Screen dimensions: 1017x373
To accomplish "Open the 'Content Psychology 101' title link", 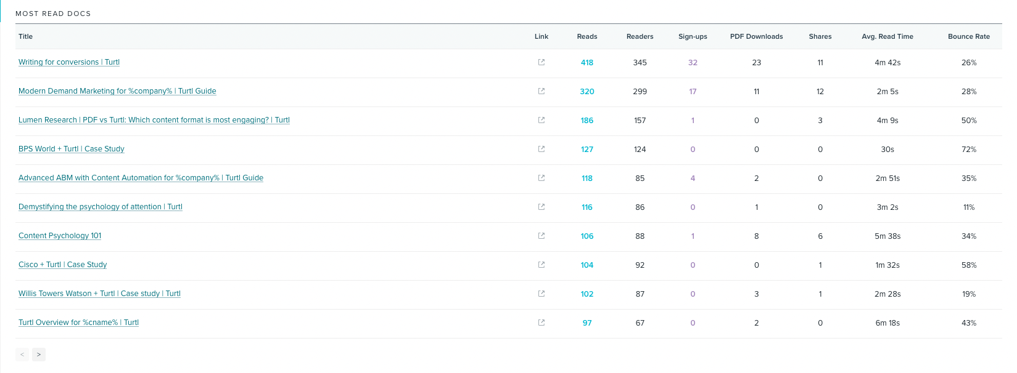I will point(60,236).
